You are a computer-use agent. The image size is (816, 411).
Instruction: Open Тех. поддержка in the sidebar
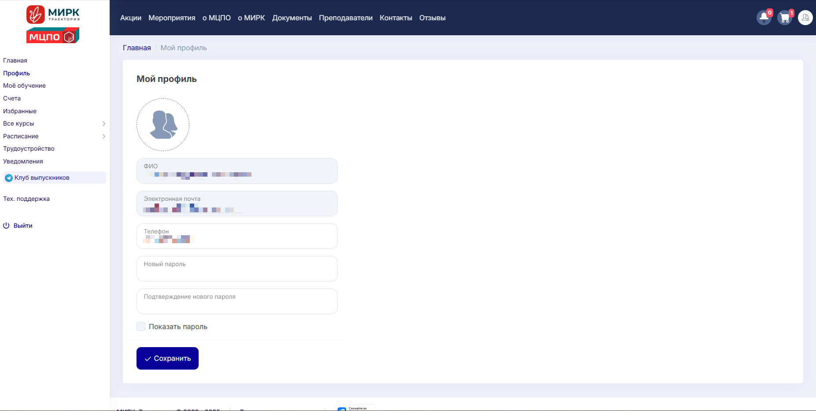pos(26,199)
